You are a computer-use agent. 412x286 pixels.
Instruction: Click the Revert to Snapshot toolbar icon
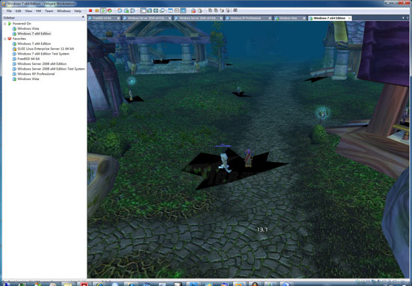[x=126, y=10]
